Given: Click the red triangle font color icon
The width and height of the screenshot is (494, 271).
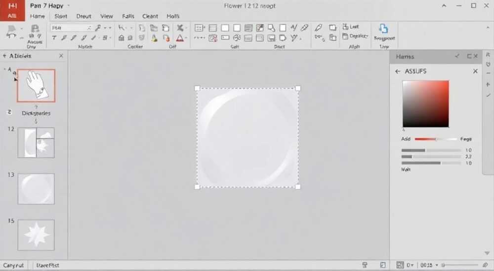Looking at the screenshot, I should [x=180, y=38].
